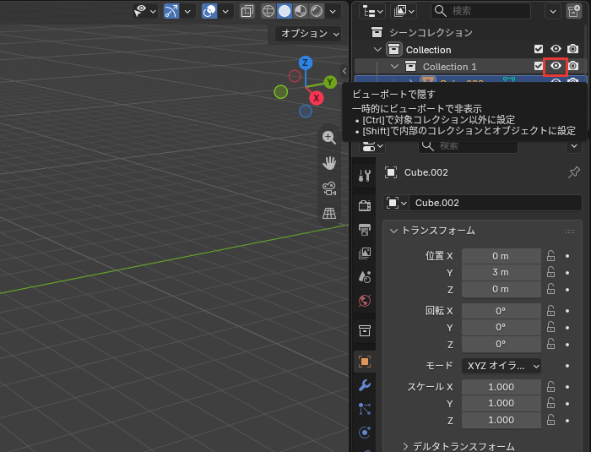Open the Particles properties tab
Screen dimensions: 591x452
click(x=365, y=409)
